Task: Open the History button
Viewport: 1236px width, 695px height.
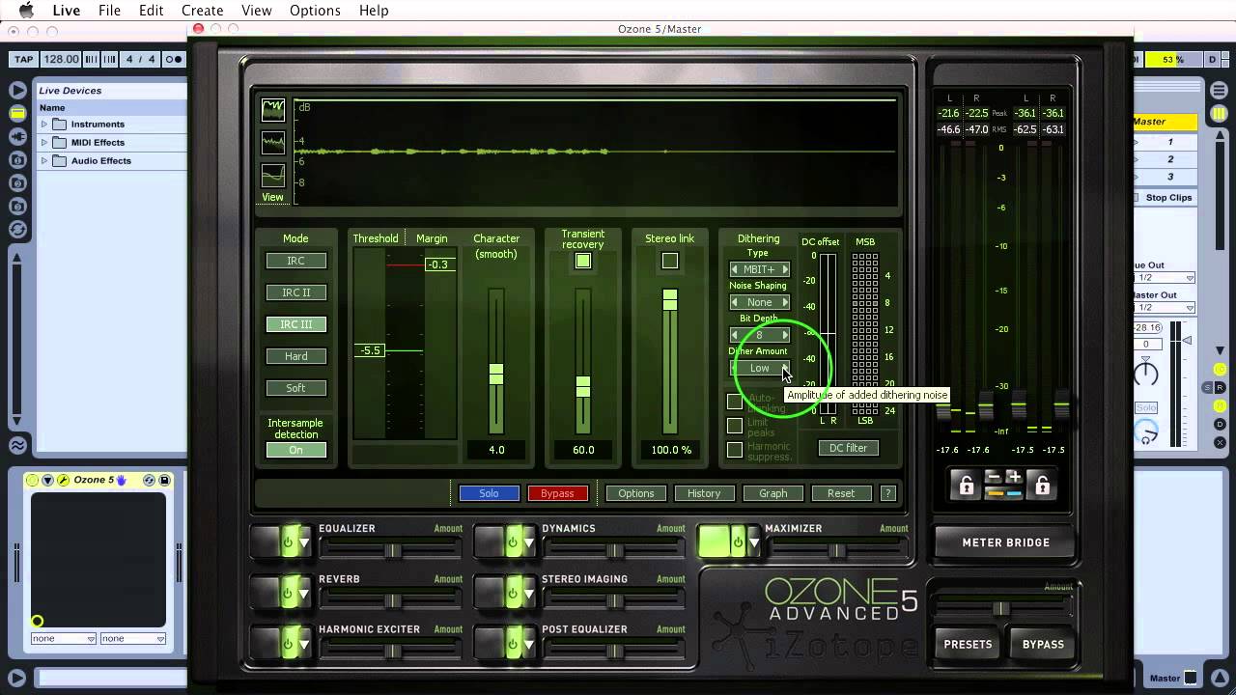Action: point(704,493)
